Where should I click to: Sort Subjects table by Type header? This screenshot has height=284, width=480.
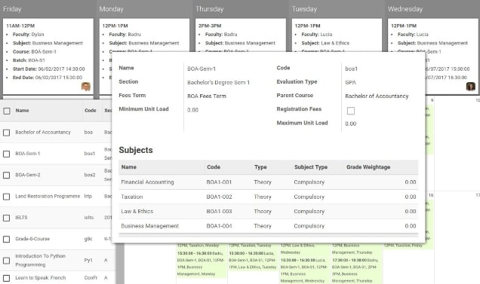click(260, 167)
